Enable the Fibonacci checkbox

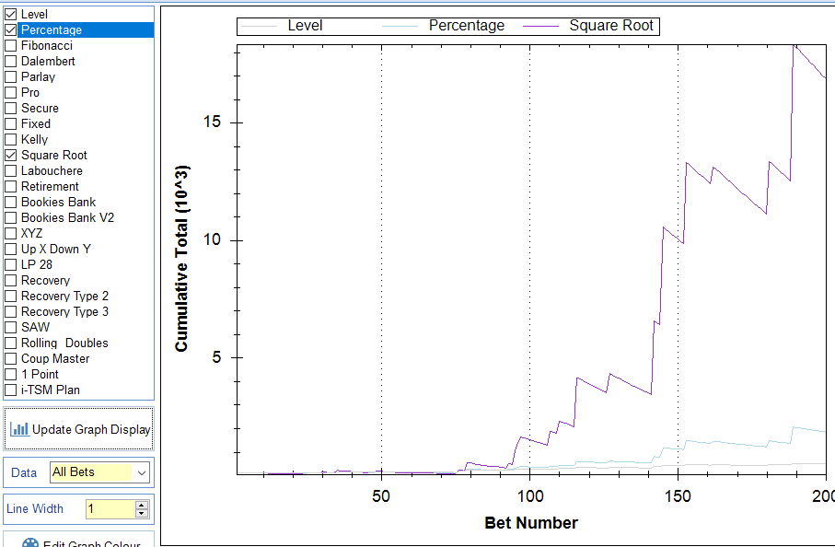[11, 46]
